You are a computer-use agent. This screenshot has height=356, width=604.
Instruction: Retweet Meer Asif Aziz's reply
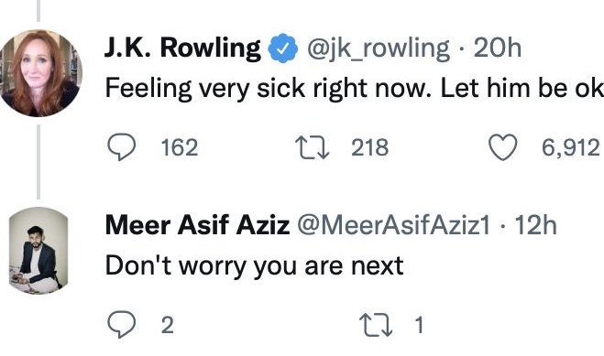pyautogui.click(x=376, y=326)
